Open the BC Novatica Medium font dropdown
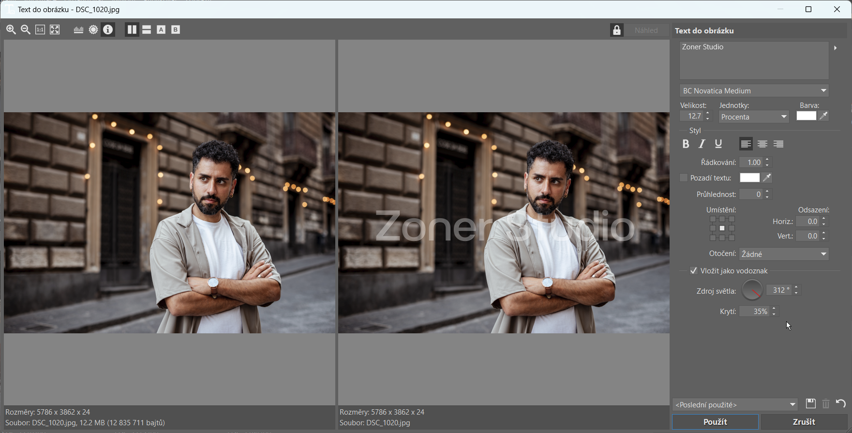This screenshot has height=433, width=852. pyautogui.click(x=754, y=91)
